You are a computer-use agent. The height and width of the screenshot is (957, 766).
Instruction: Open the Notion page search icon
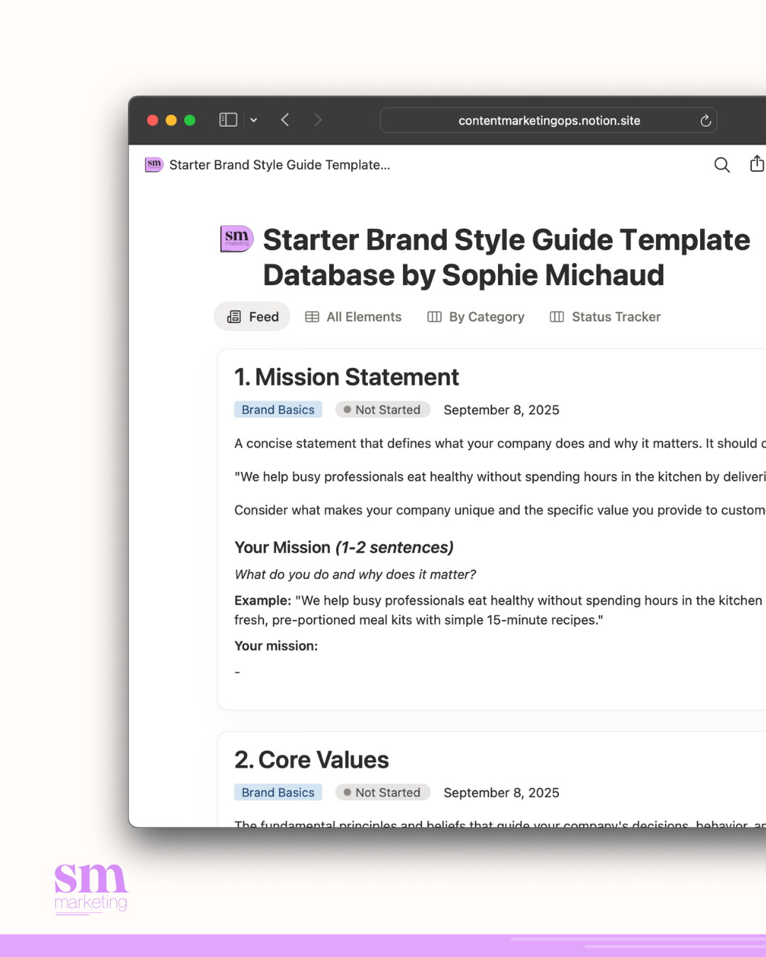point(721,165)
